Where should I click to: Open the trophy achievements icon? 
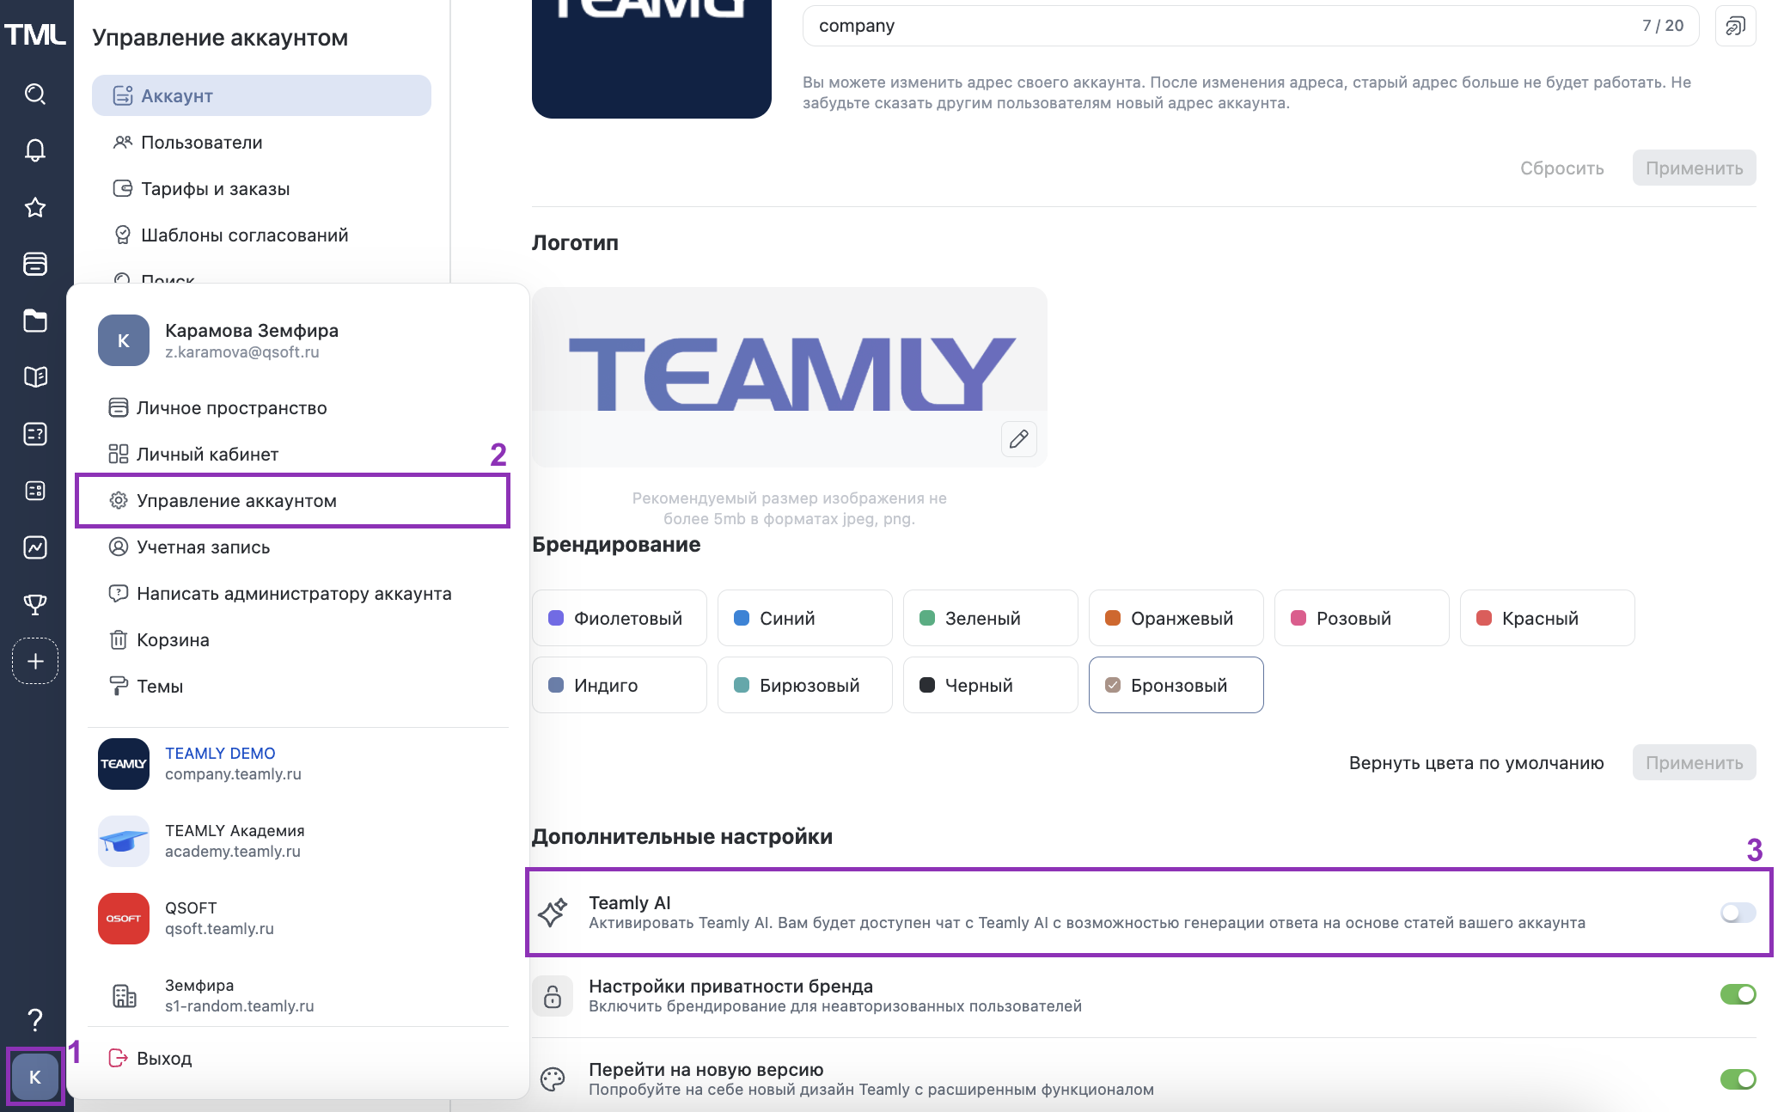(x=35, y=604)
